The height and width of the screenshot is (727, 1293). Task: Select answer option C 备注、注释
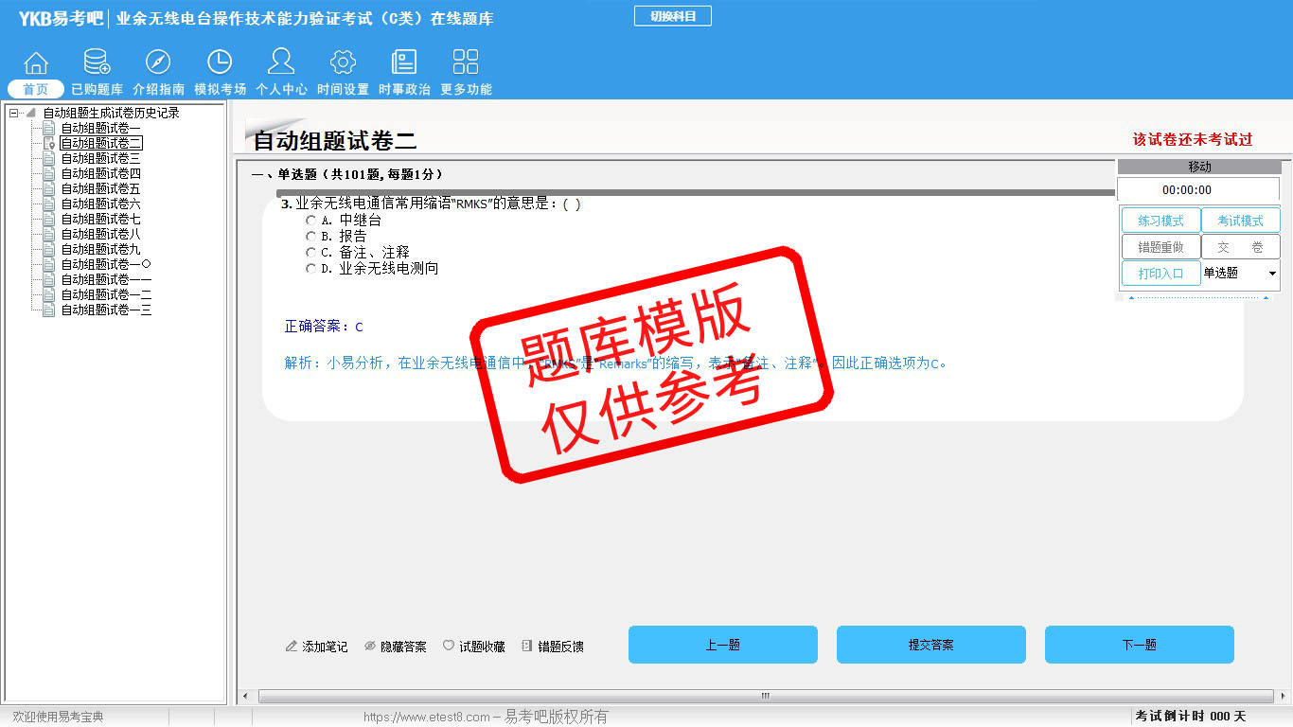click(x=310, y=253)
